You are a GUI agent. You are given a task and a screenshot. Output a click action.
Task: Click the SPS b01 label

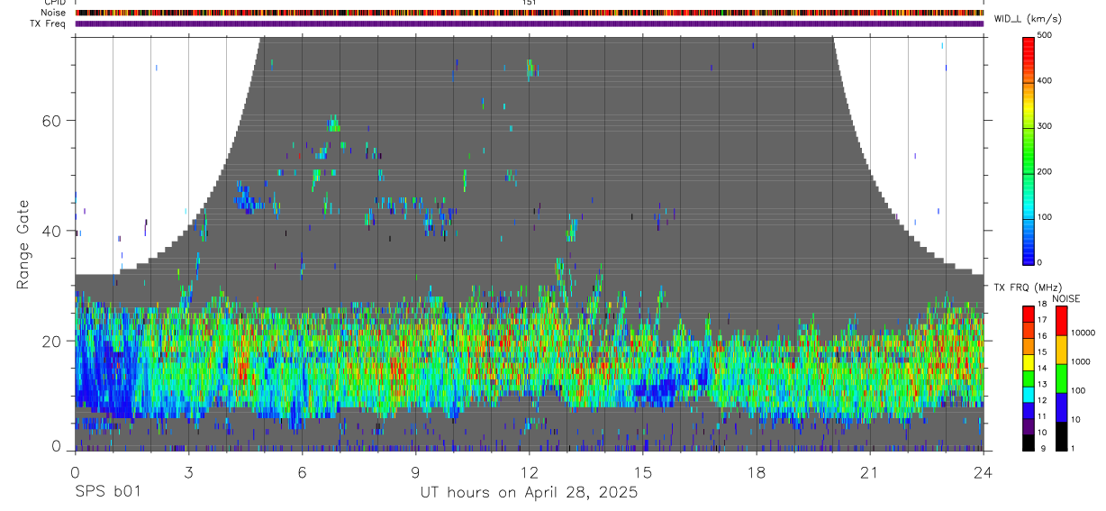107,492
